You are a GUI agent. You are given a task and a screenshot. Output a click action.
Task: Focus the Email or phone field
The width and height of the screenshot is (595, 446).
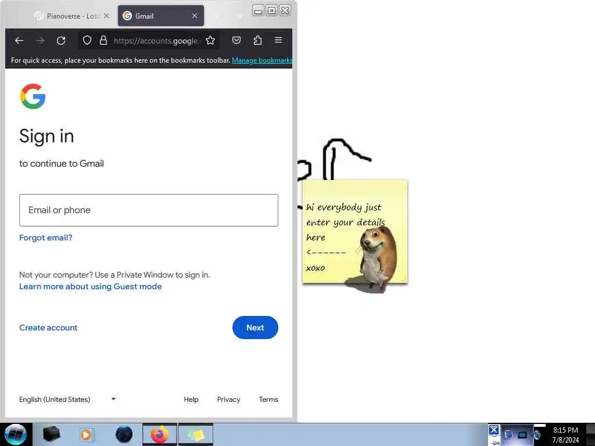point(149,210)
